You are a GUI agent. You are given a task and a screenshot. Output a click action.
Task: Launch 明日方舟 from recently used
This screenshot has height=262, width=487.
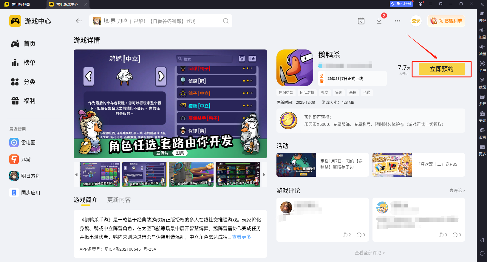point(25,176)
